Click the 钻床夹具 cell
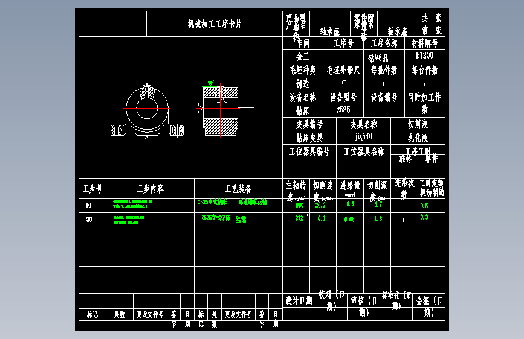524x339 pixels. [x=309, y=138]
